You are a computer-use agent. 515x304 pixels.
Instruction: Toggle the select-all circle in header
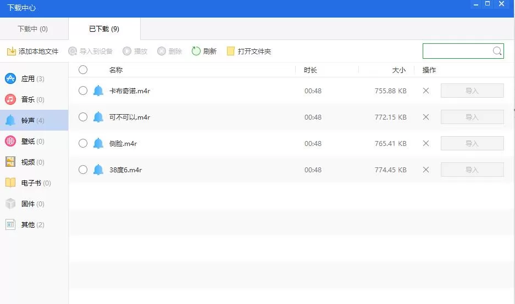tap(83, 70)
